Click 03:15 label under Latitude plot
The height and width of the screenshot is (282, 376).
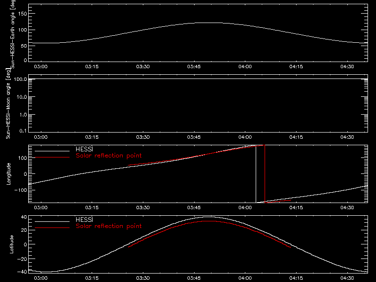click(x=92, y=278)
